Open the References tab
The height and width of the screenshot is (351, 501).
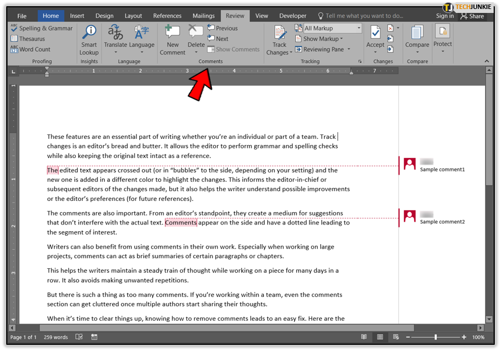point(167,16)
